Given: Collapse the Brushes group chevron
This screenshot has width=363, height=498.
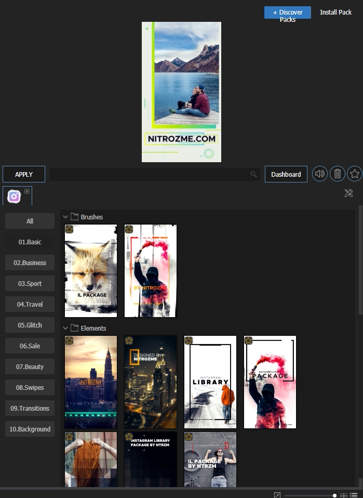Looking at the screenshot, I should point(65,217).
